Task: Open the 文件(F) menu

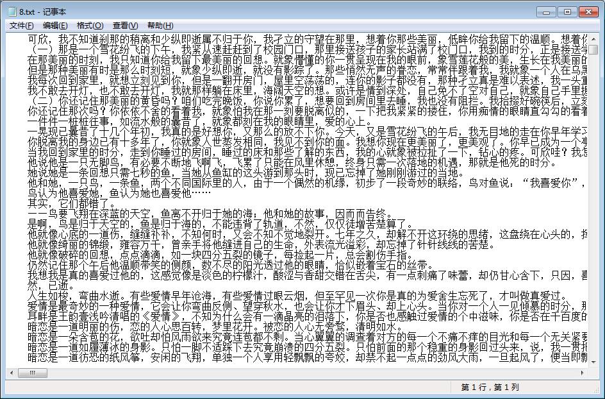Action: point(22,26)
